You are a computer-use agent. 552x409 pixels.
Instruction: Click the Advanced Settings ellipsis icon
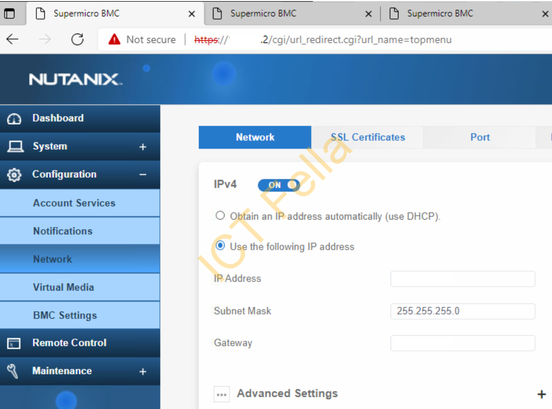(222, 394)
